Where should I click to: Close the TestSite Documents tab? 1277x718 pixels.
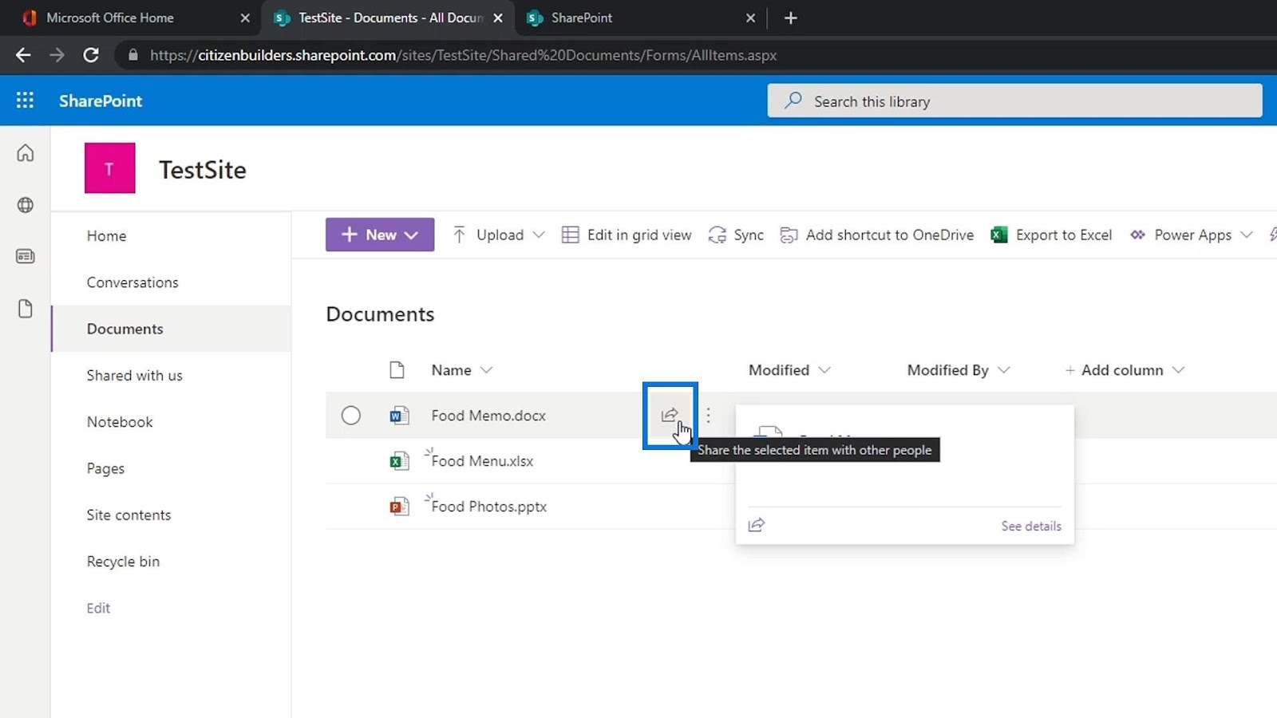pyautogui.click(x=498, y=18)
